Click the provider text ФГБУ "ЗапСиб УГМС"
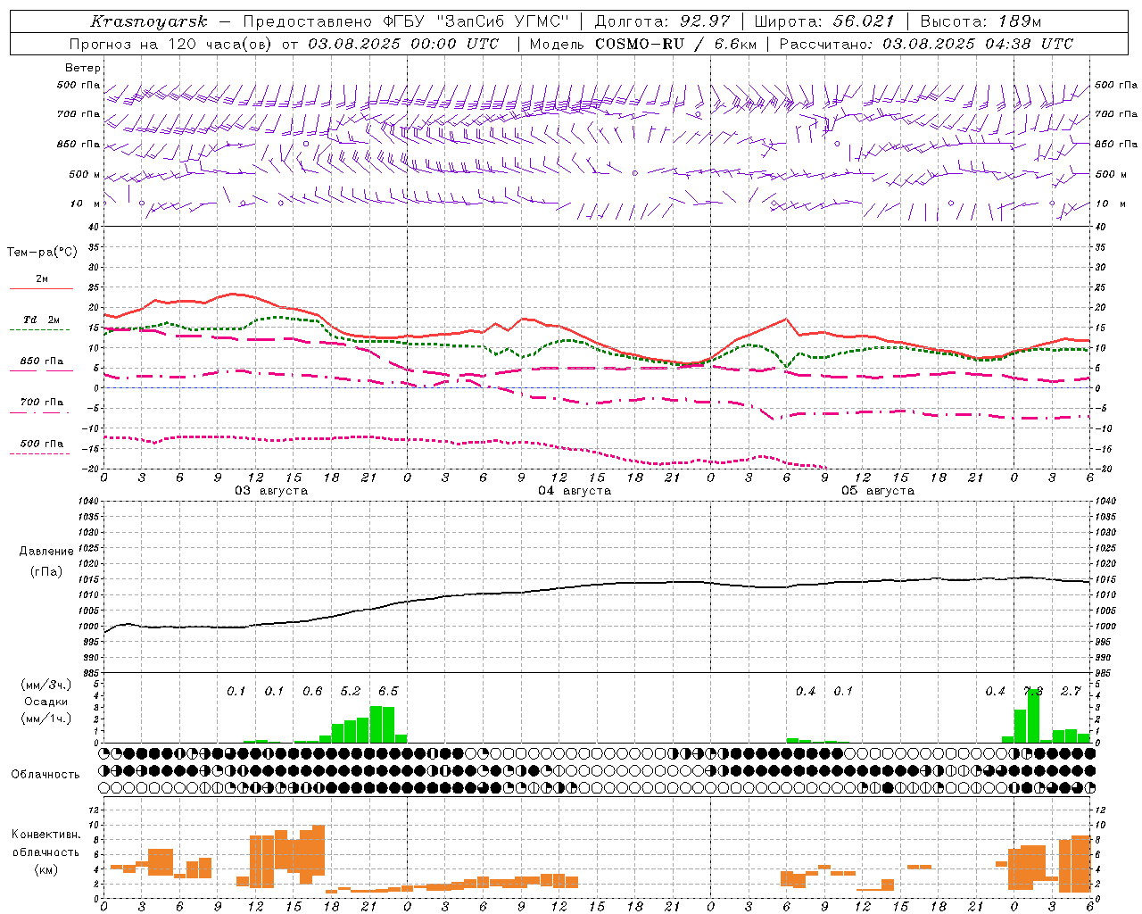Image resolution: width=1142 pixels, height=914 pixels. [476, 21]
